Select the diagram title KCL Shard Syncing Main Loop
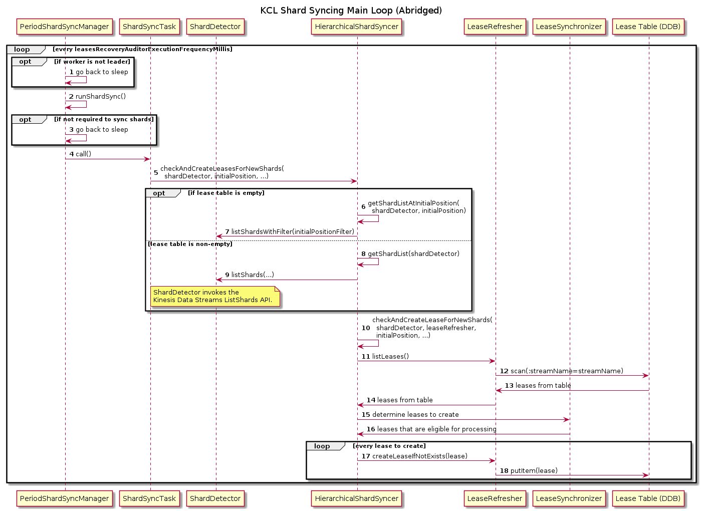 point(351,11)
